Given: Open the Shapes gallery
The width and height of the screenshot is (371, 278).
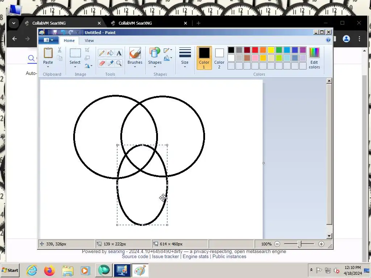Looking at the screenshot, I should 155,57.
